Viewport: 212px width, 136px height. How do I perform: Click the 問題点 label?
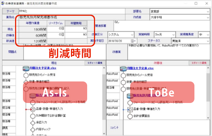(13, 52)
